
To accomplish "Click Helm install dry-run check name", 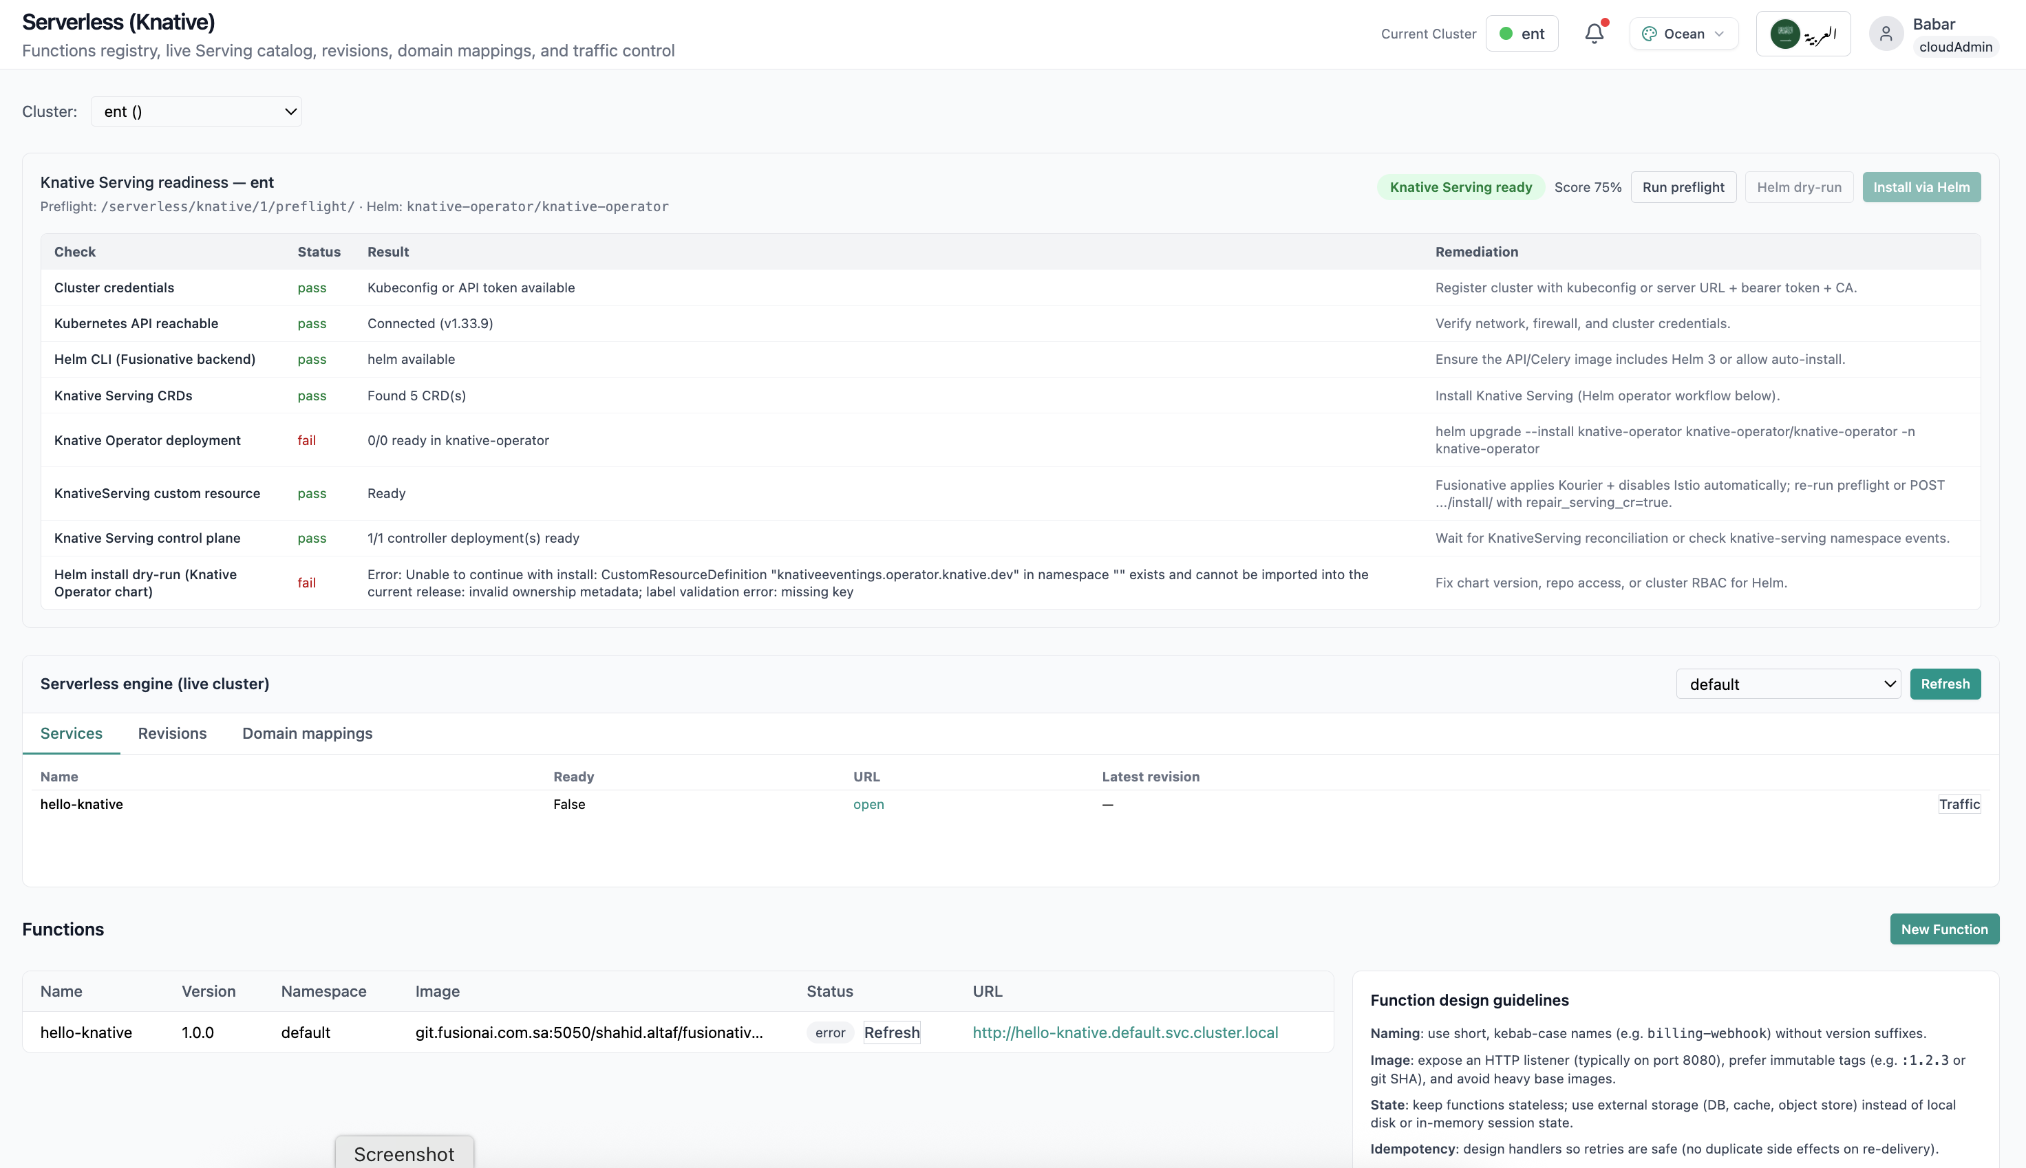I will pos(145,583).
